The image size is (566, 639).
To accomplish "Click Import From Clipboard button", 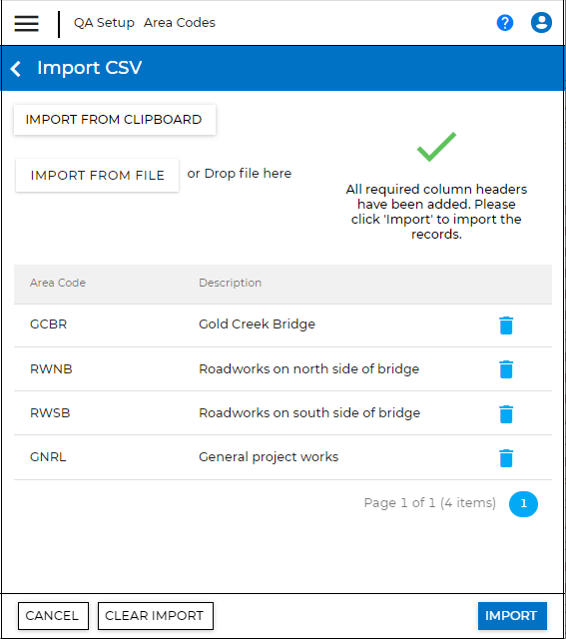I will pos(115,120).
